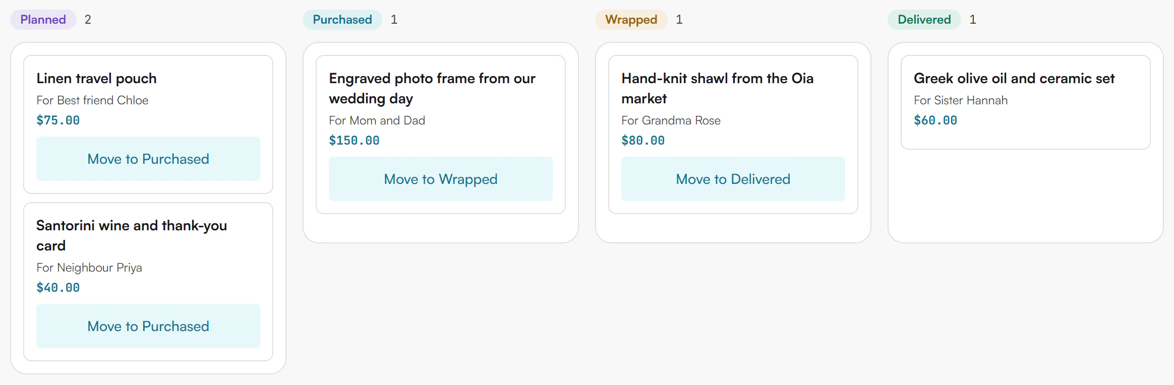Click the $75.00 price on Linen pouch
The width and height of the screenshot is (1174, 385).
click(x=58, y=120)
